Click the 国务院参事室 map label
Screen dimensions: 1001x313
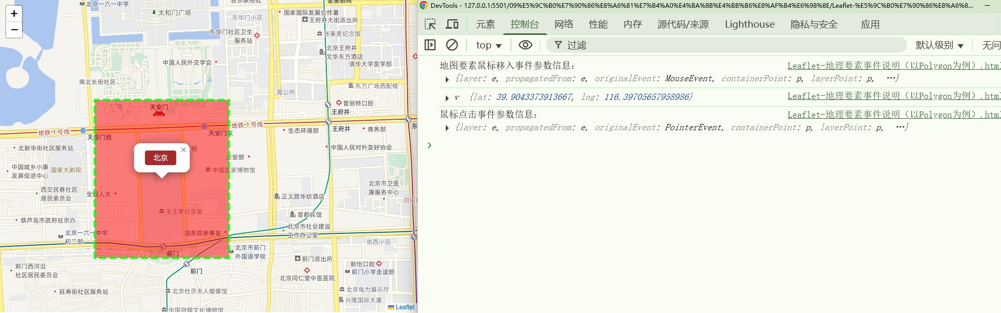(x=203, y=233)
